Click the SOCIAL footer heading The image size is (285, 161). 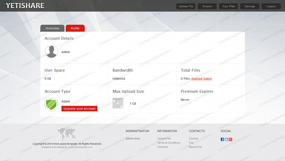click(226, 131)
